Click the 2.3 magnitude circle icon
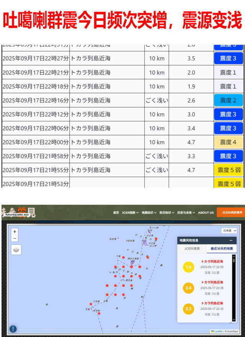The height and width of the screenshot is (337, 245). coord(188,309)
